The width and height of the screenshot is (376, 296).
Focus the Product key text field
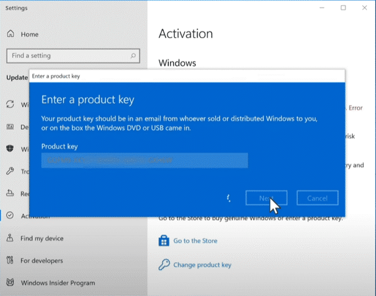point(144,160)
